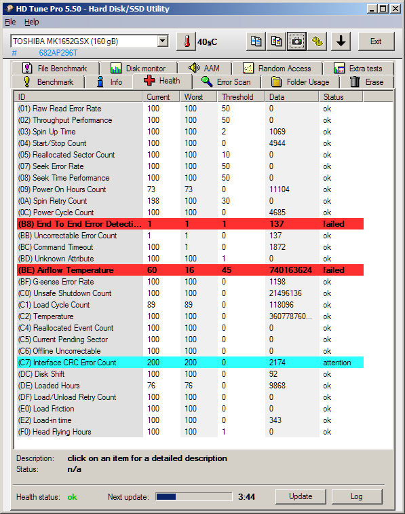Click the Next update progress bar

[194, 496]
